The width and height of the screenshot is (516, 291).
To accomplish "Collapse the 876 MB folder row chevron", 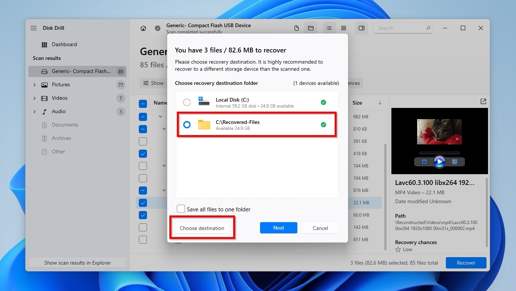I will click(x=164, y=190).
